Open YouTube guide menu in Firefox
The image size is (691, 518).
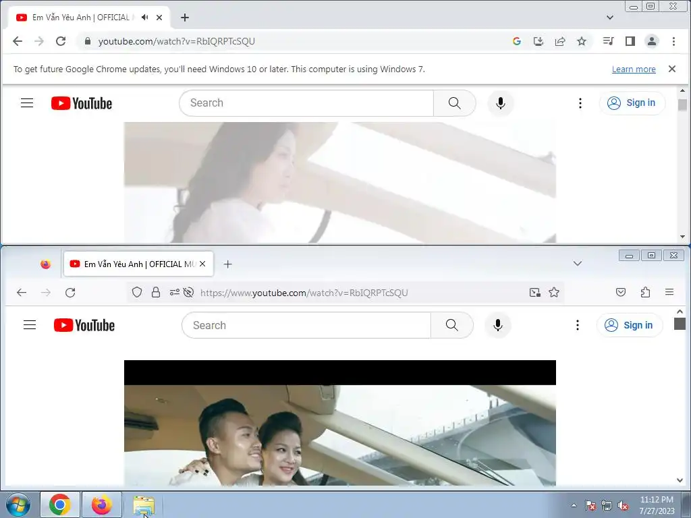[30, 325]
